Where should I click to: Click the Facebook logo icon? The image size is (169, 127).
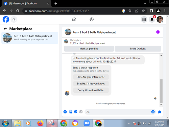(x=6, y=19)
